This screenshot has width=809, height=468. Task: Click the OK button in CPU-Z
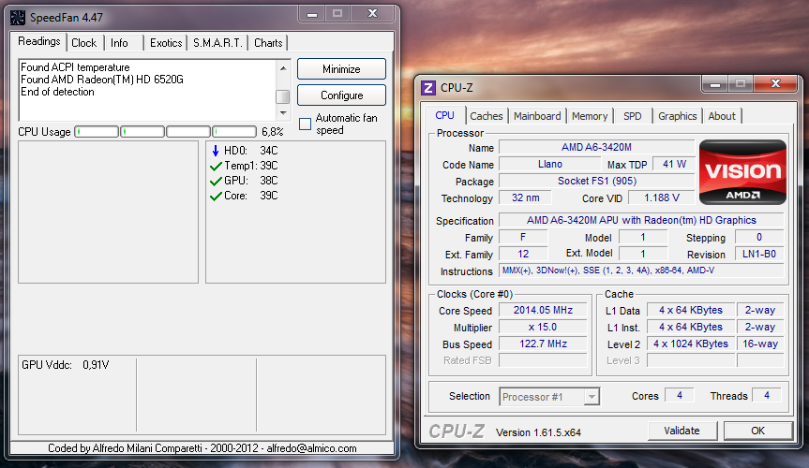[758, 431]
